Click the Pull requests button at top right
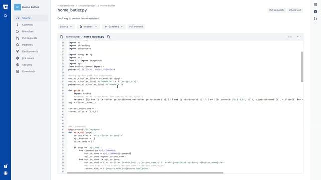The width and height of the screenshot is (321, 180). tap(277, 10)
